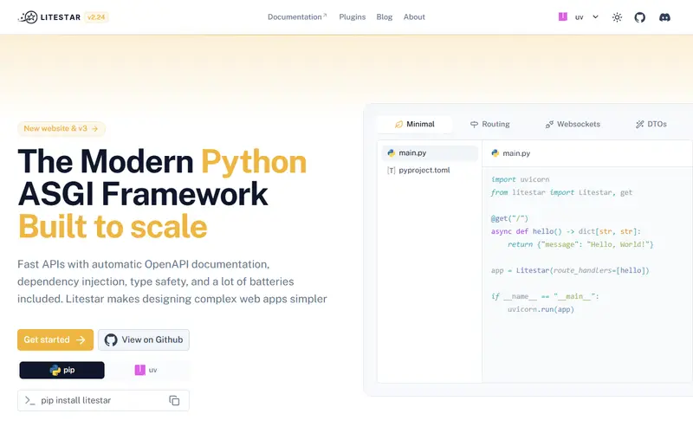Click the 'async def hello()' code line
The width and height of the screenshot is (693, 433).
[x=566, y=231]
